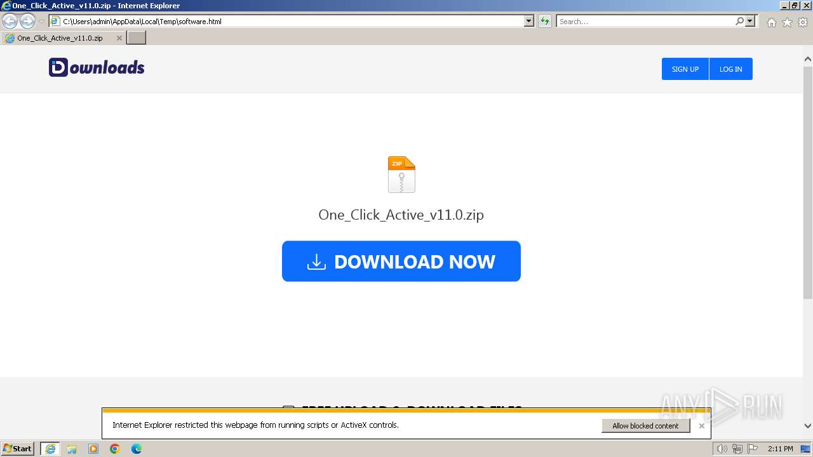The image size is (813, 457).
Task: Dismiss the blocked content notification bar
Action: pos(701,426)
